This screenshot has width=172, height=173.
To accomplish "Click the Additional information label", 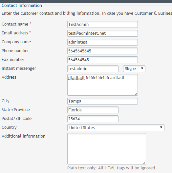I will point(23,136).
